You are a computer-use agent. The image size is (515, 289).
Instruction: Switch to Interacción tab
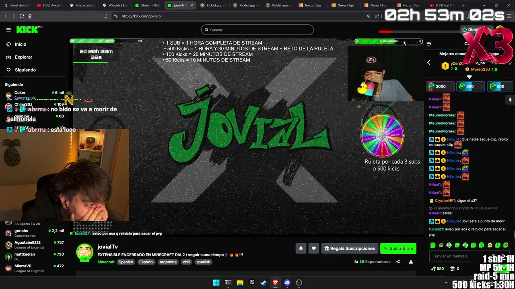83,5
